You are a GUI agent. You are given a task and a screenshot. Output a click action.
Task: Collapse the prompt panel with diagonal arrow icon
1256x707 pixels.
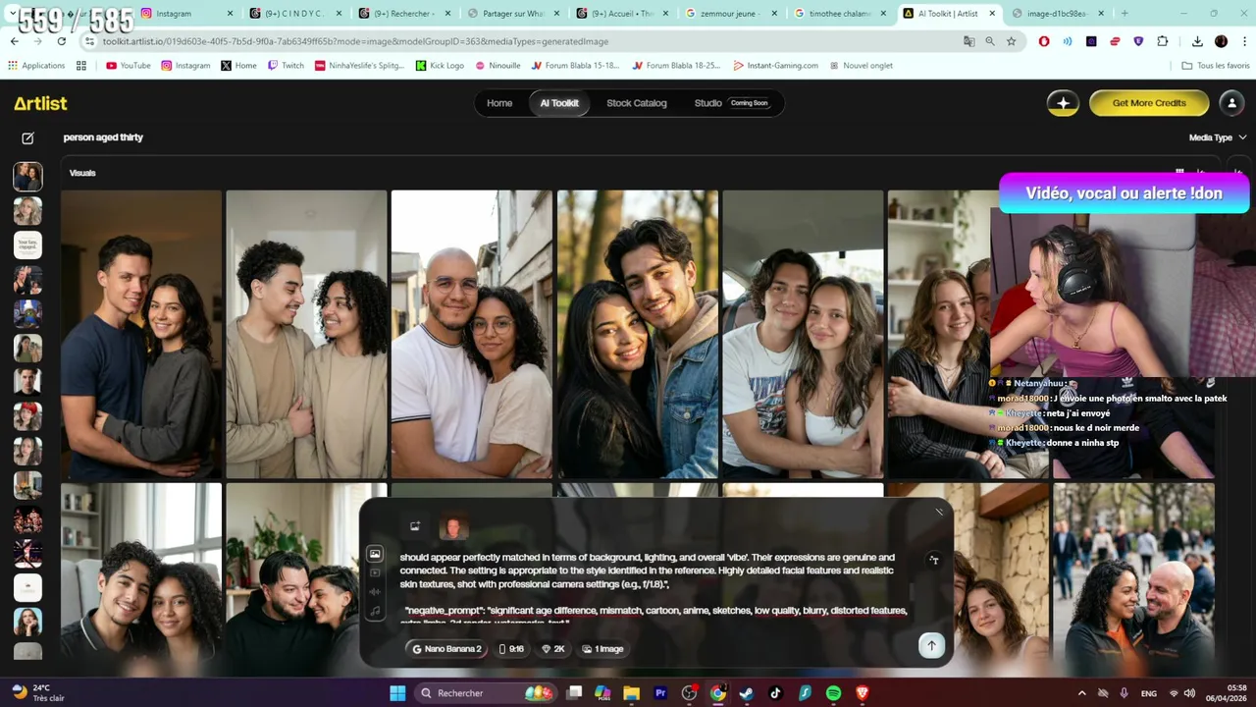click(939, 511)
